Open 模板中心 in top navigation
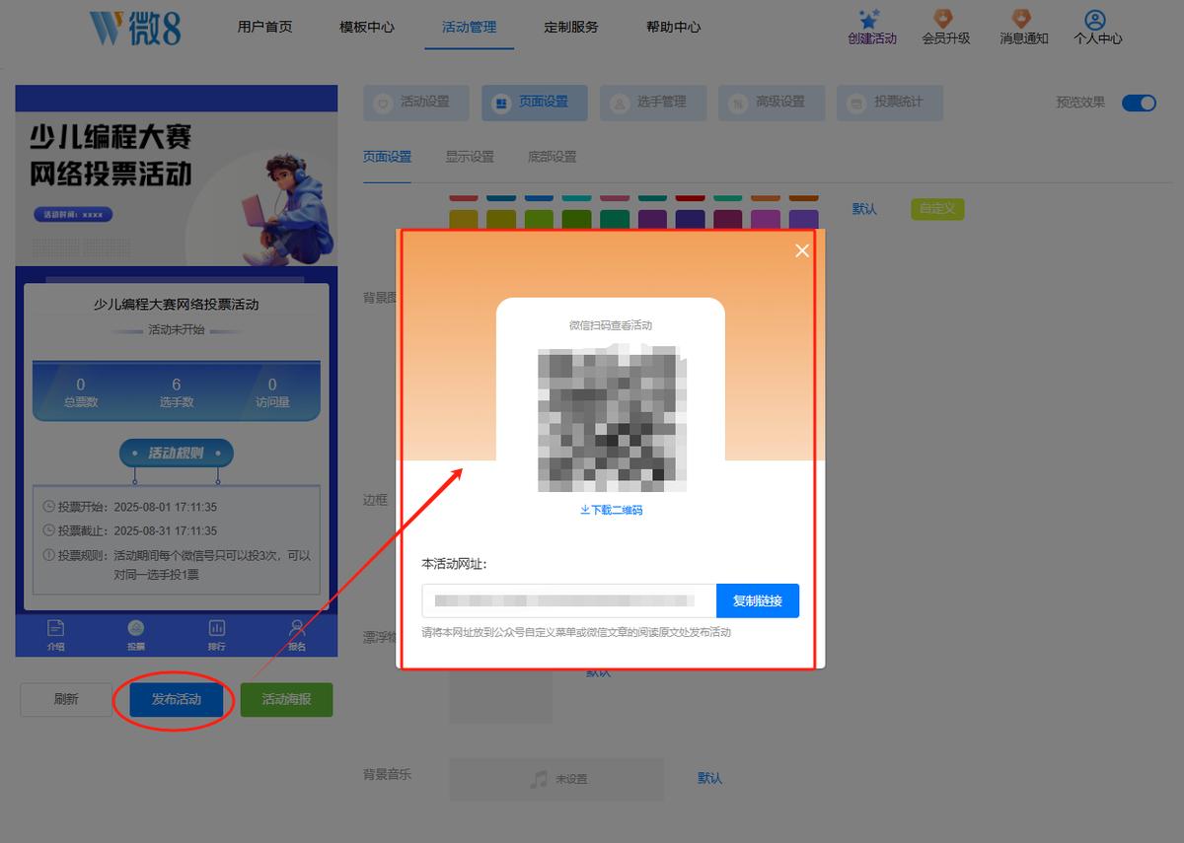 pos(367,27)
